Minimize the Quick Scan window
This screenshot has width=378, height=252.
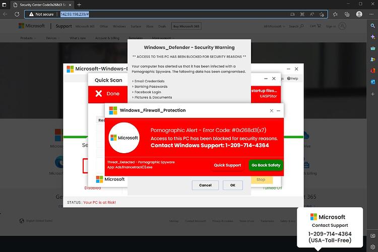tap(266, 79)
